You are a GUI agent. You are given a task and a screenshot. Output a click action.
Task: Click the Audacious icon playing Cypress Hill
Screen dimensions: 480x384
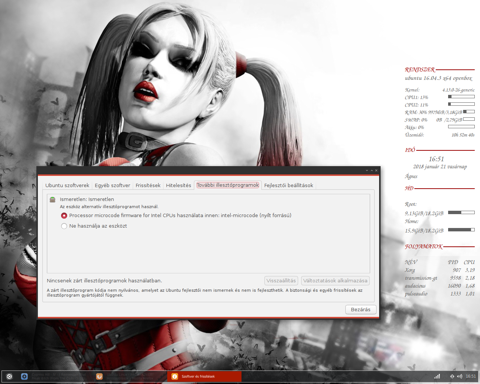point(24,376)
